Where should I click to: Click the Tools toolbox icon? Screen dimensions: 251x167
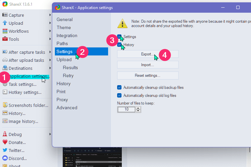(x=5, y=39)
